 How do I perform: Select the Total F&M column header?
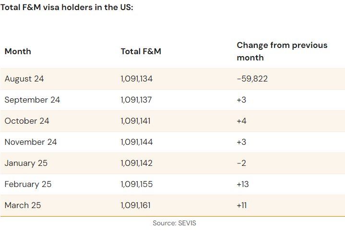141,51
